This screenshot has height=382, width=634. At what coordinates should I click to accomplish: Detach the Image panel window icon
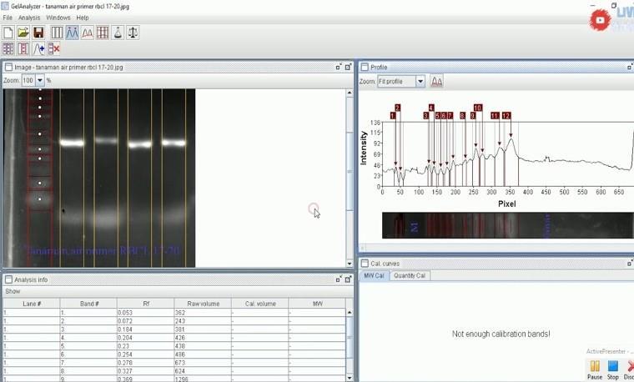click(339, 67)
